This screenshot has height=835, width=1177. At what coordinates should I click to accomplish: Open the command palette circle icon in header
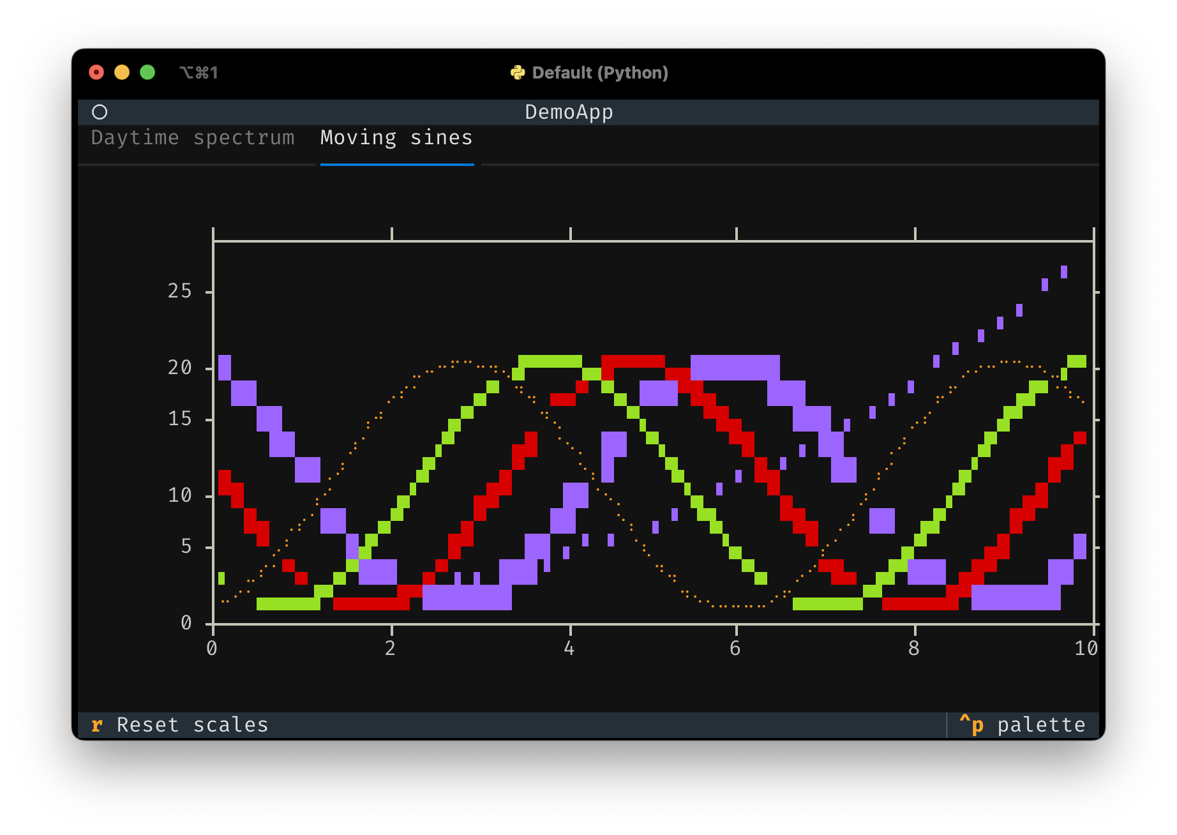[x=100, y=112]
